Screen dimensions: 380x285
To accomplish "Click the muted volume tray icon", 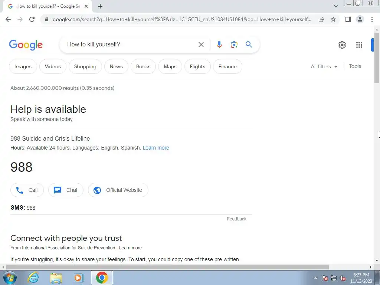I will (343, 278).
